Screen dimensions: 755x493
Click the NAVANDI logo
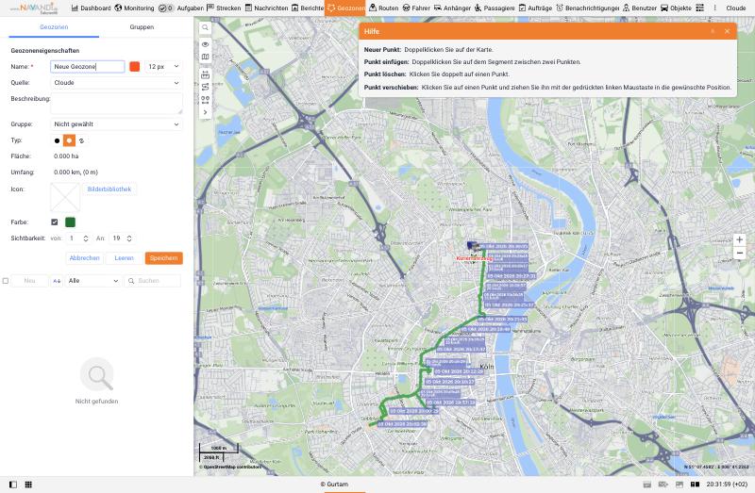(x=34, y=8)
